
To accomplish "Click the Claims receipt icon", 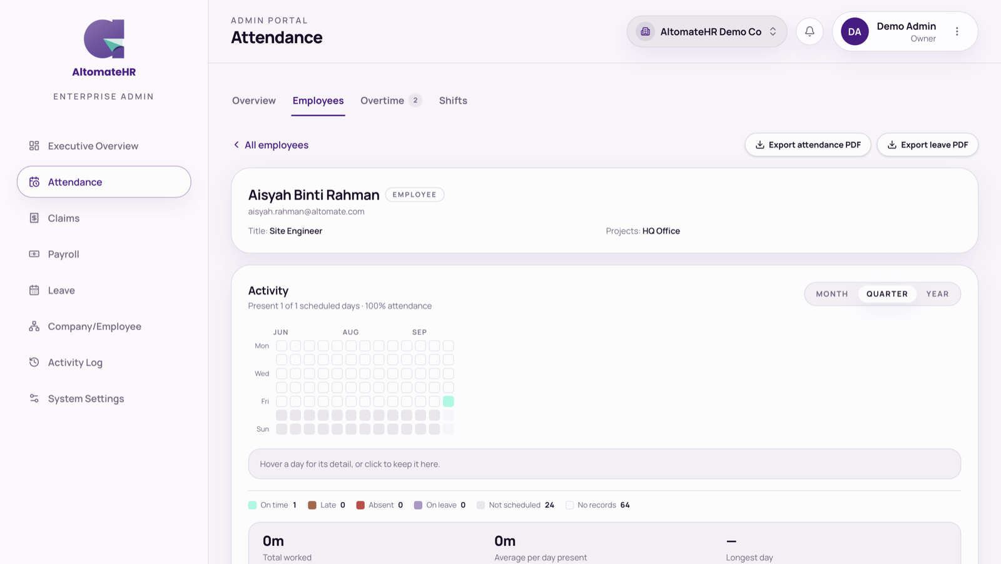I will (34, 218).
